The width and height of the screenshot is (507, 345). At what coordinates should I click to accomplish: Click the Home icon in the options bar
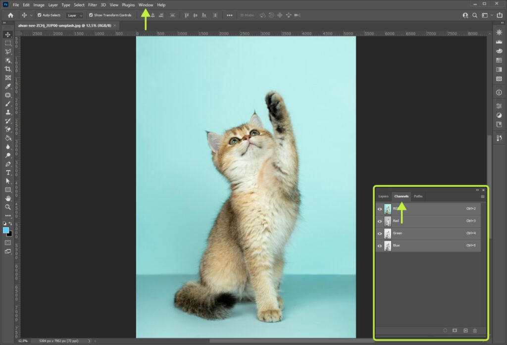tap(10, 15)
